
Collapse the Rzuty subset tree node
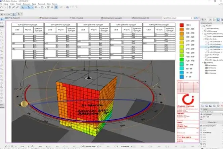(205, 39)
